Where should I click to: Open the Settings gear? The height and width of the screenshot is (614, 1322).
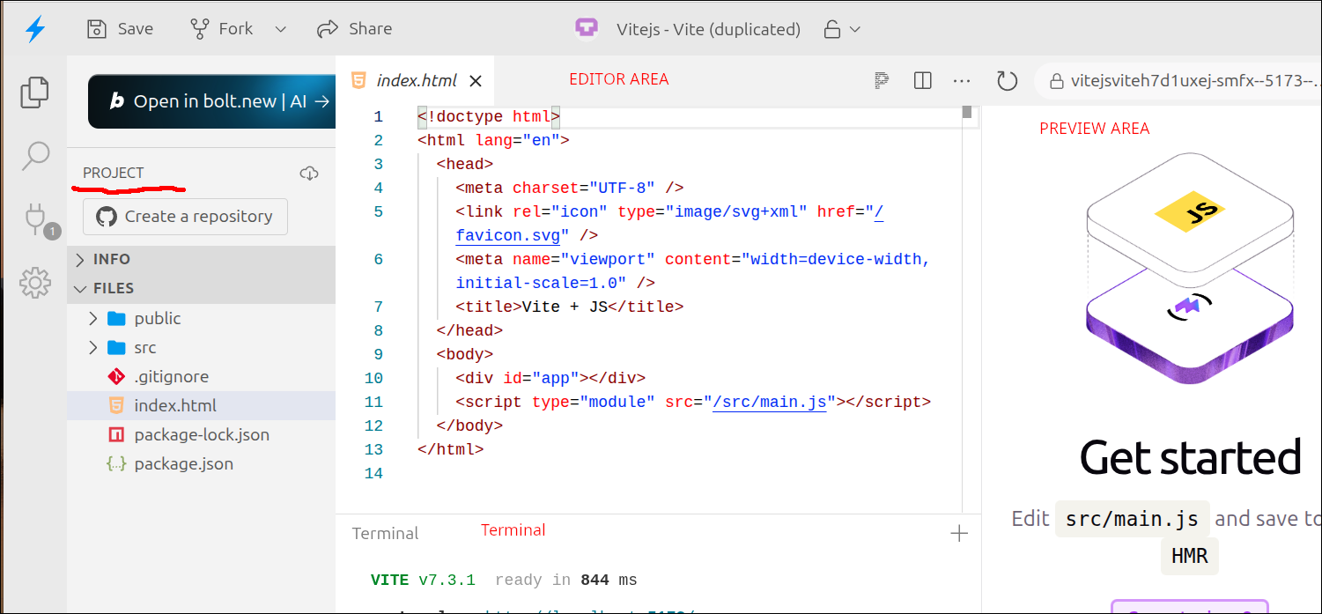click(x=34, y=283)
